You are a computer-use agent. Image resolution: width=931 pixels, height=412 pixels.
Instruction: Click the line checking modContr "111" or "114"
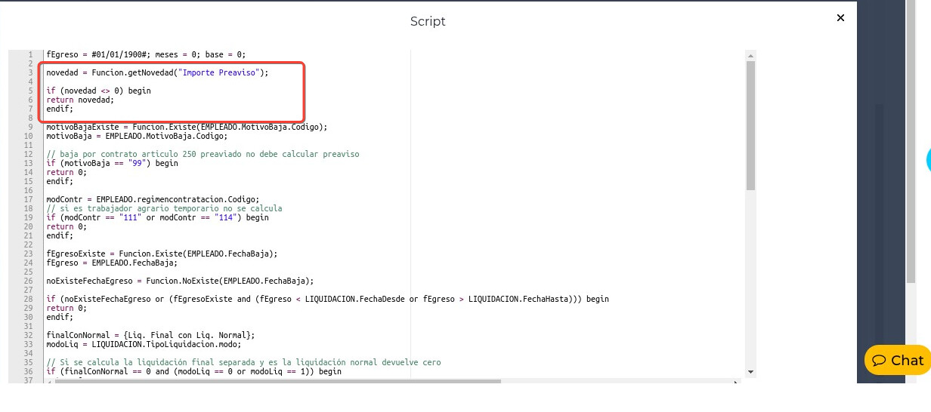157,217
